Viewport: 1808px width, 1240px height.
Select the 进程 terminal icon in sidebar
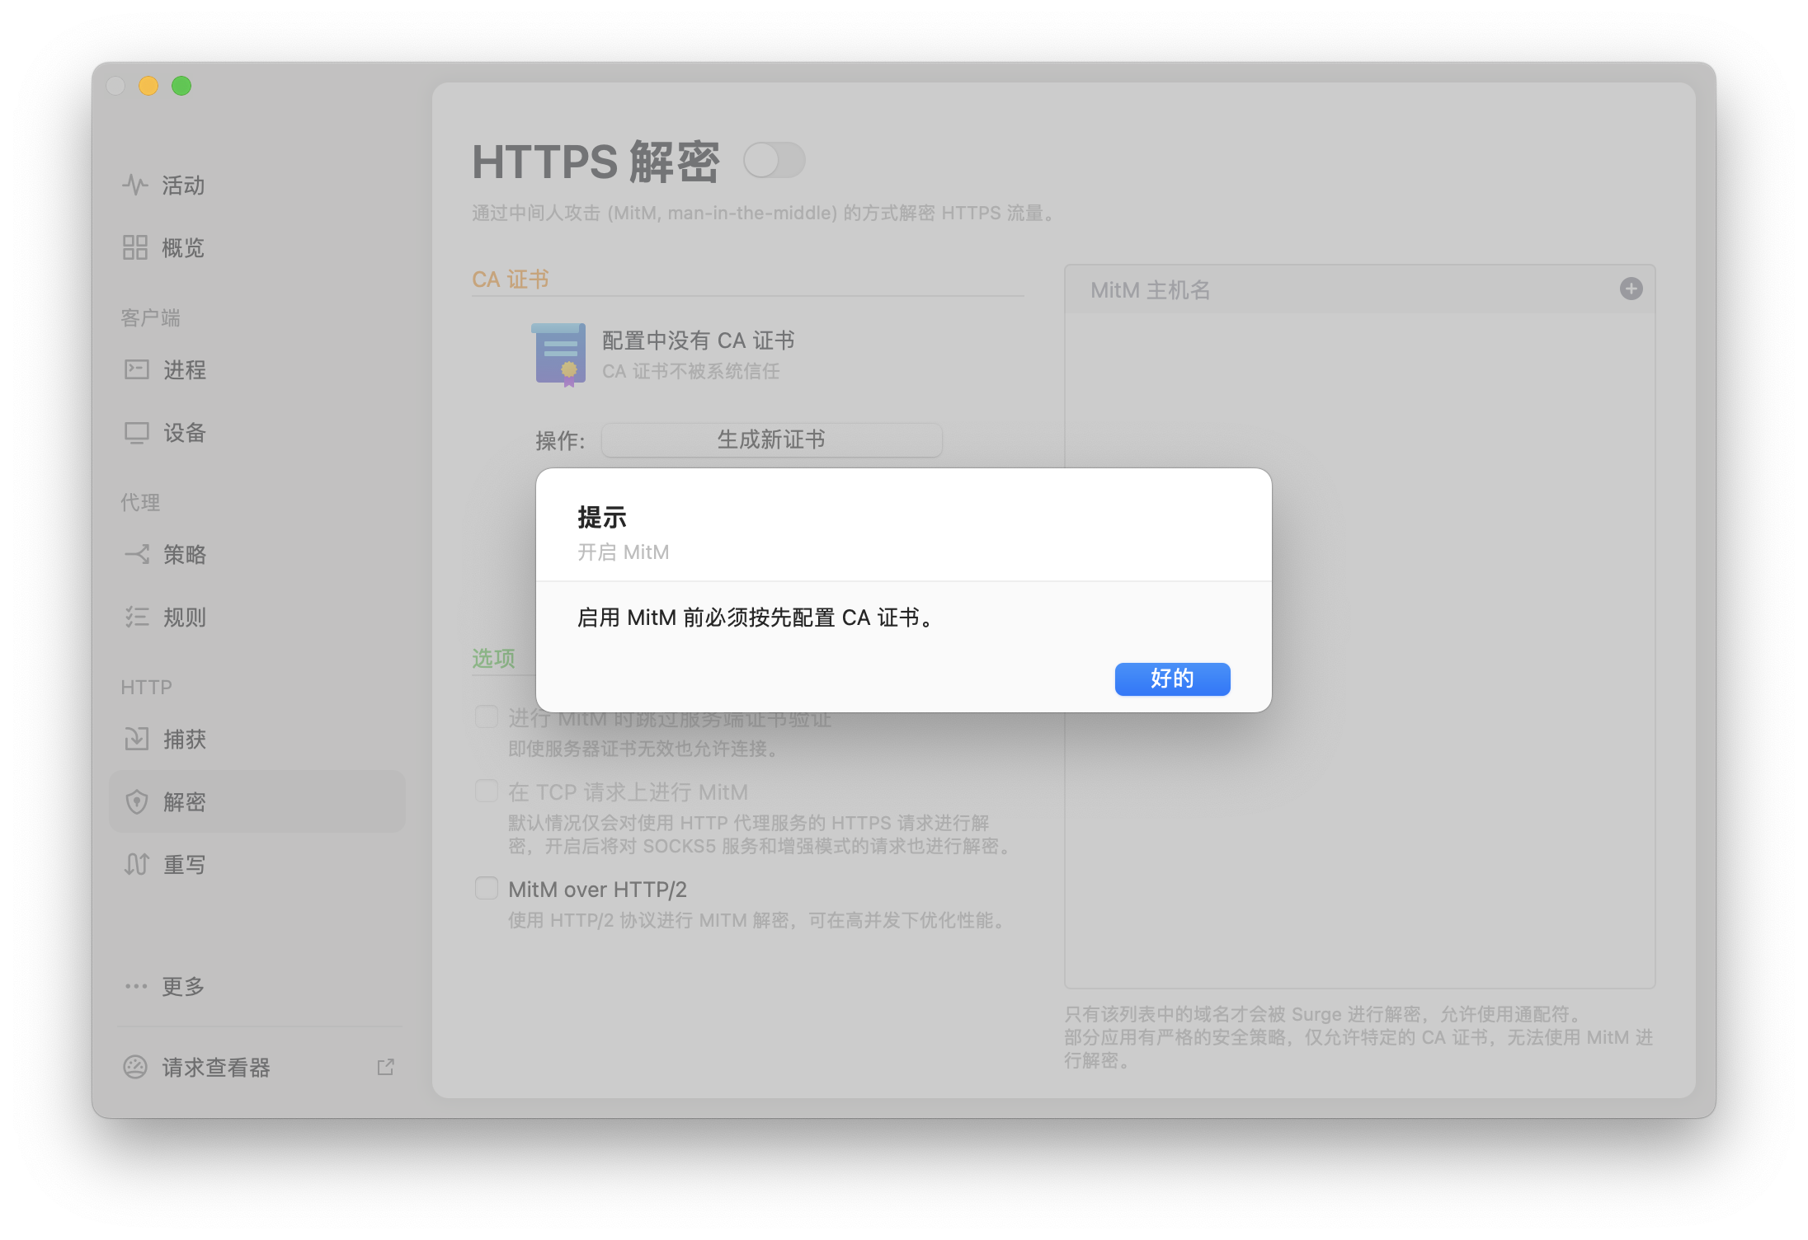(137, 369)
